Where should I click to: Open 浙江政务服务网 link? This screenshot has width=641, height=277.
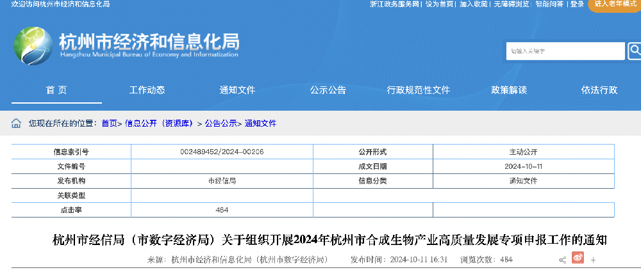tap(395, 4)
